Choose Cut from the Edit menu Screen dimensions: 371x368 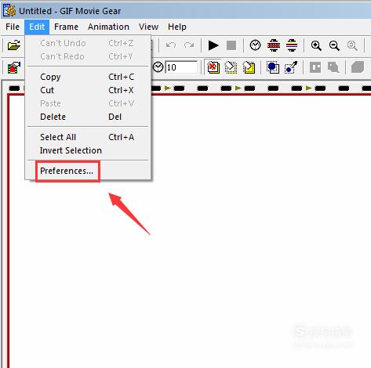[88, 90]
